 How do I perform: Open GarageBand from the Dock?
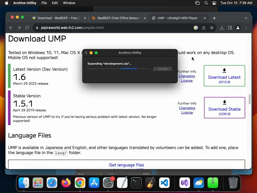(x=150, y=183)
